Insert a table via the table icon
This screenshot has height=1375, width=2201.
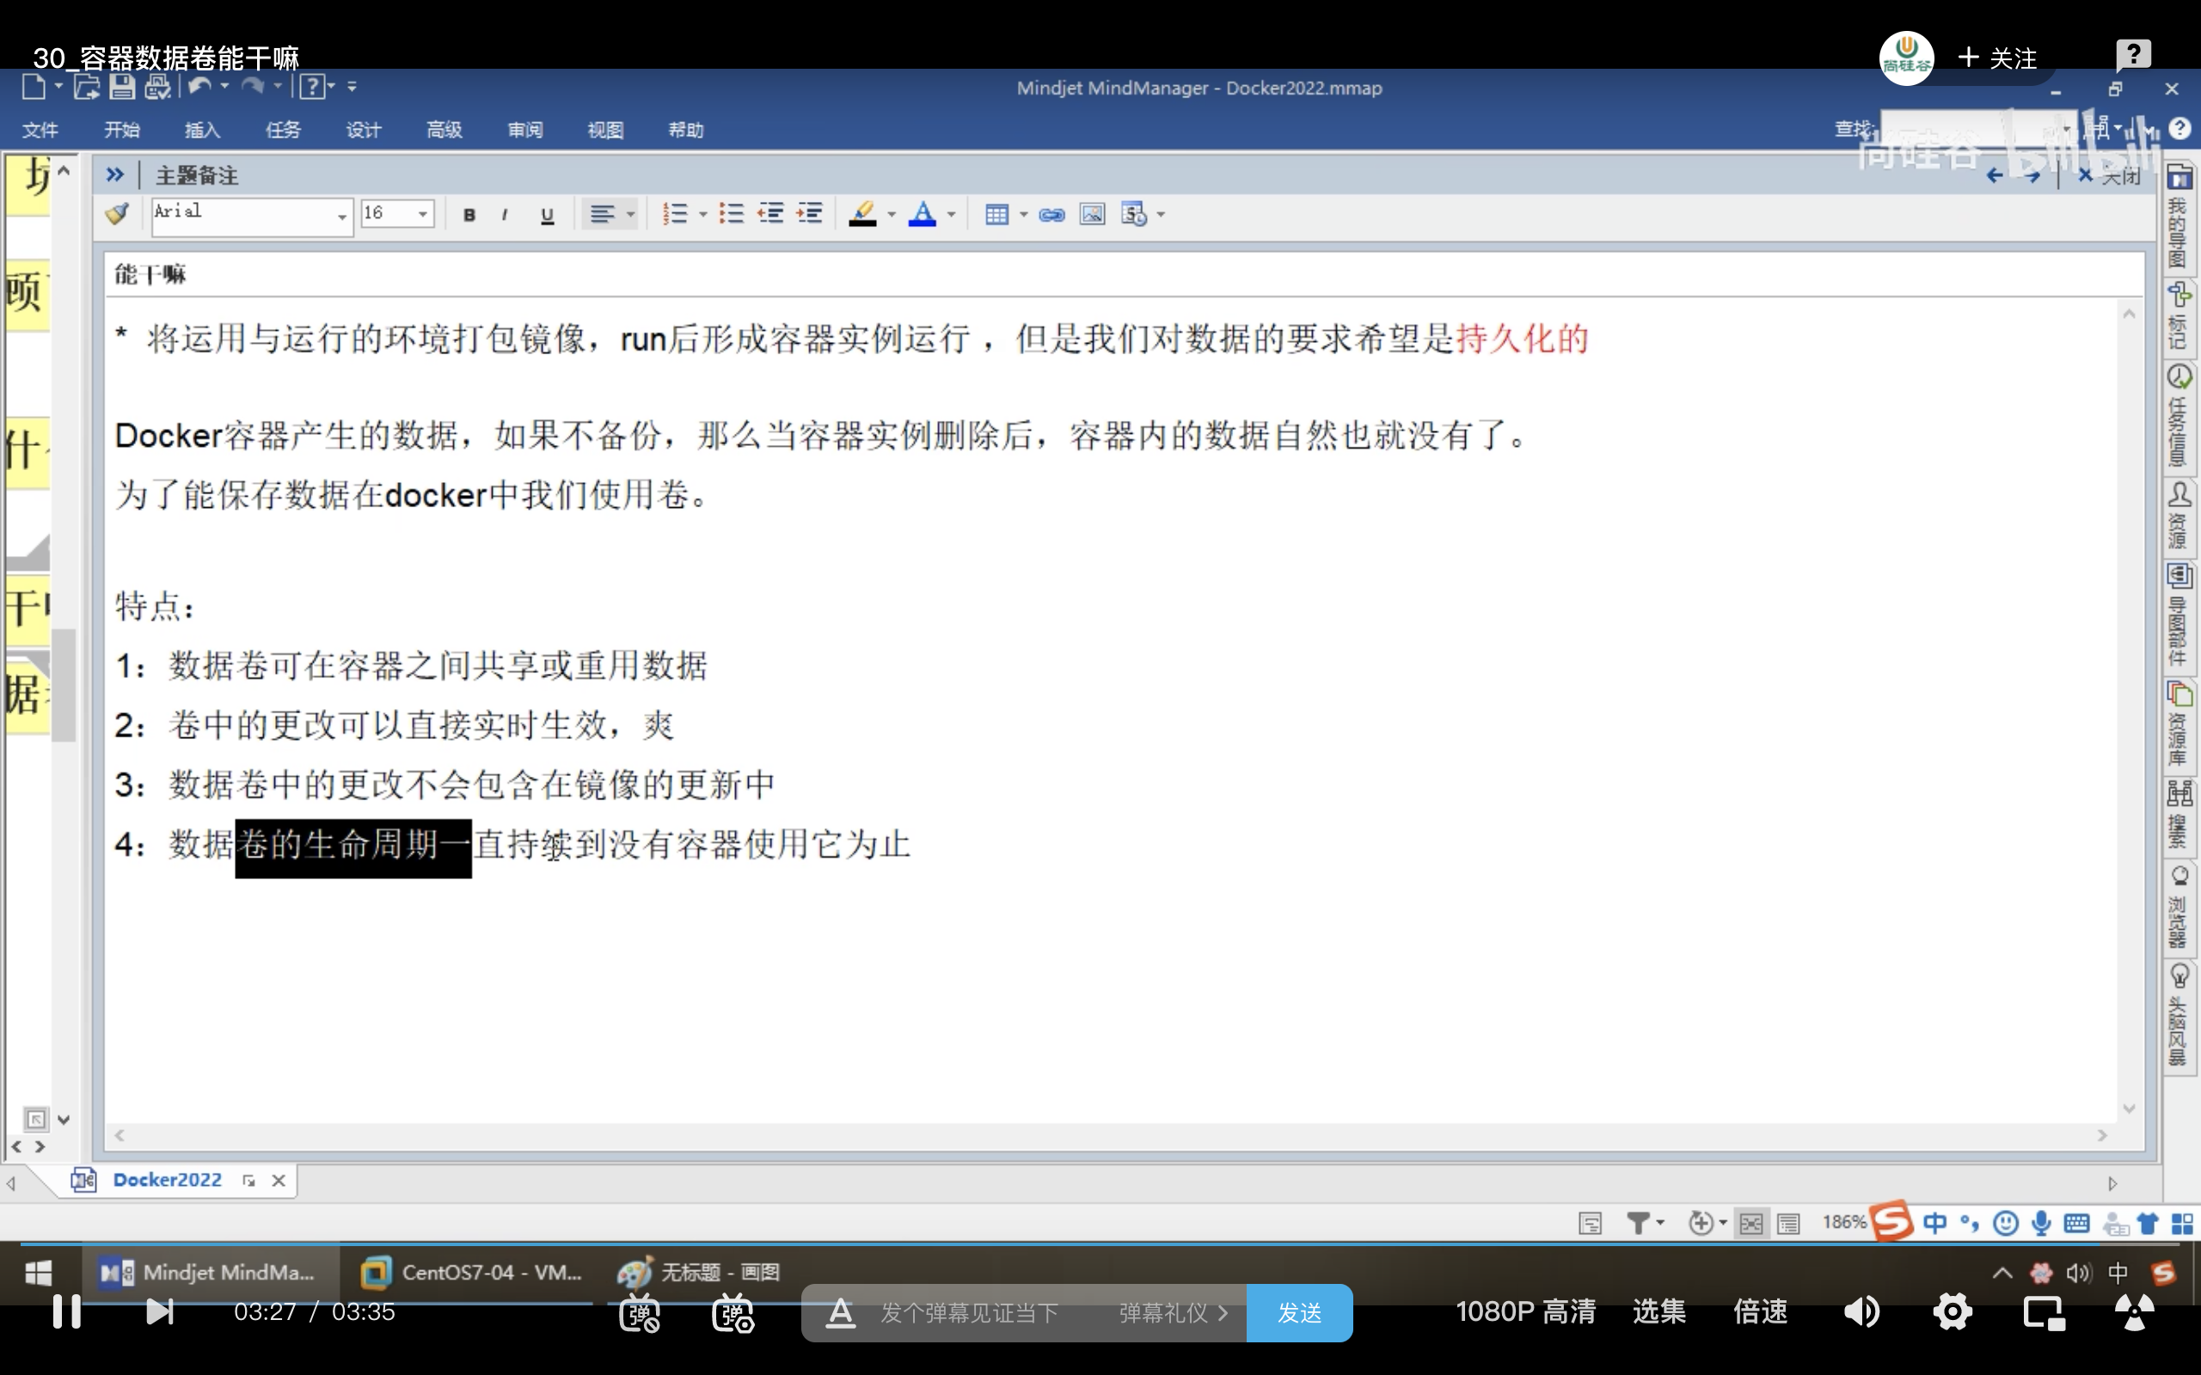click(996, 215)
